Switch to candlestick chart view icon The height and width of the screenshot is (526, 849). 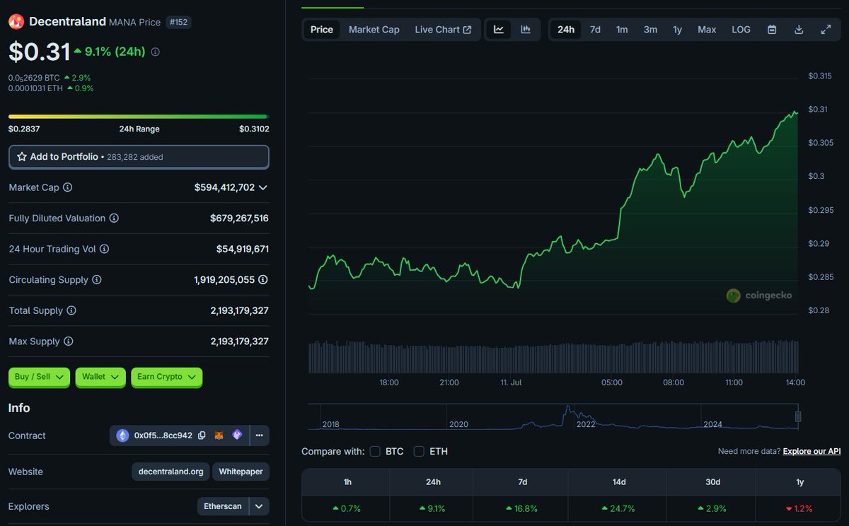pos(526,30)
